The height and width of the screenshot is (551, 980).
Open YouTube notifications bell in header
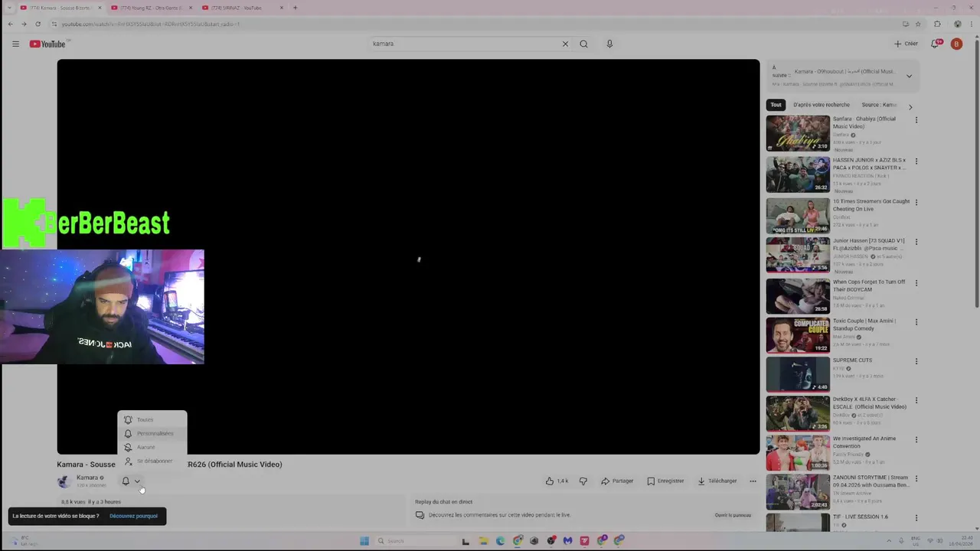pyautogui.click(x=935, y=44)
